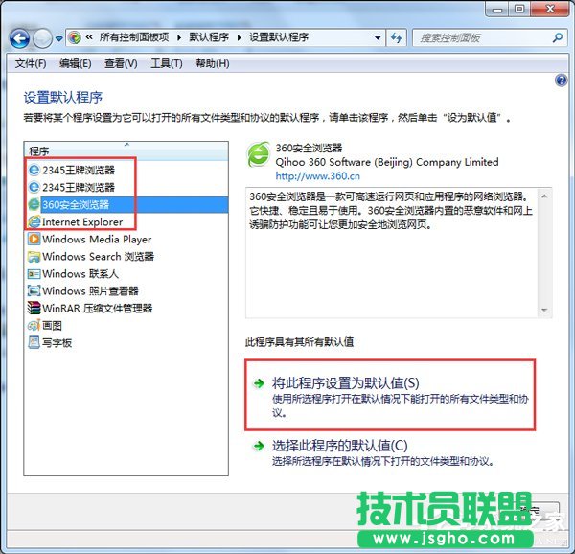
Task: Click the refresh button by the address bar
Action: pyautogui.click(x=396, y=37)
